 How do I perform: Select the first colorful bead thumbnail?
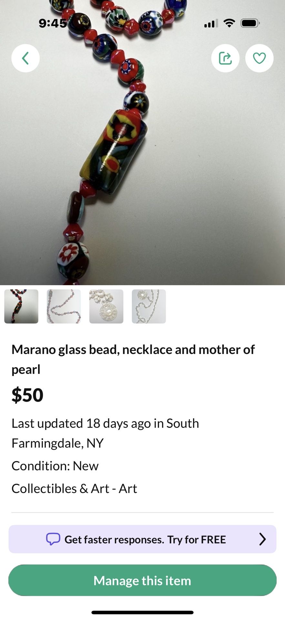click(x=21, y=306)
